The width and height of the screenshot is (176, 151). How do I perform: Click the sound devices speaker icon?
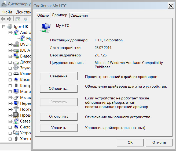click(x=16, y=68)
